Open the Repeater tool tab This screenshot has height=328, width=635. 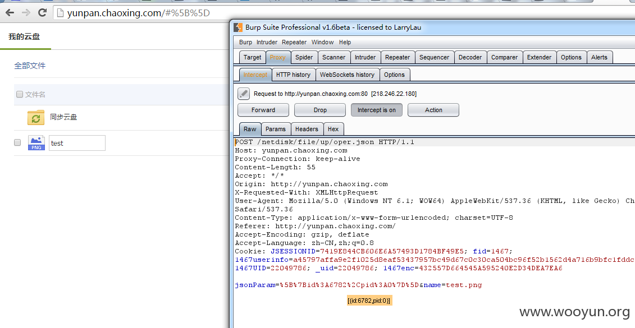(398, 57)
